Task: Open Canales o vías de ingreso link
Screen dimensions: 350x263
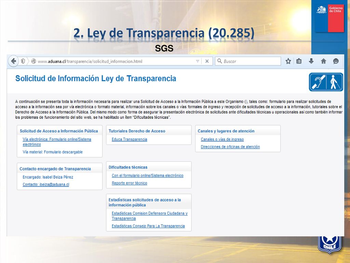Action: pos(222,139)
